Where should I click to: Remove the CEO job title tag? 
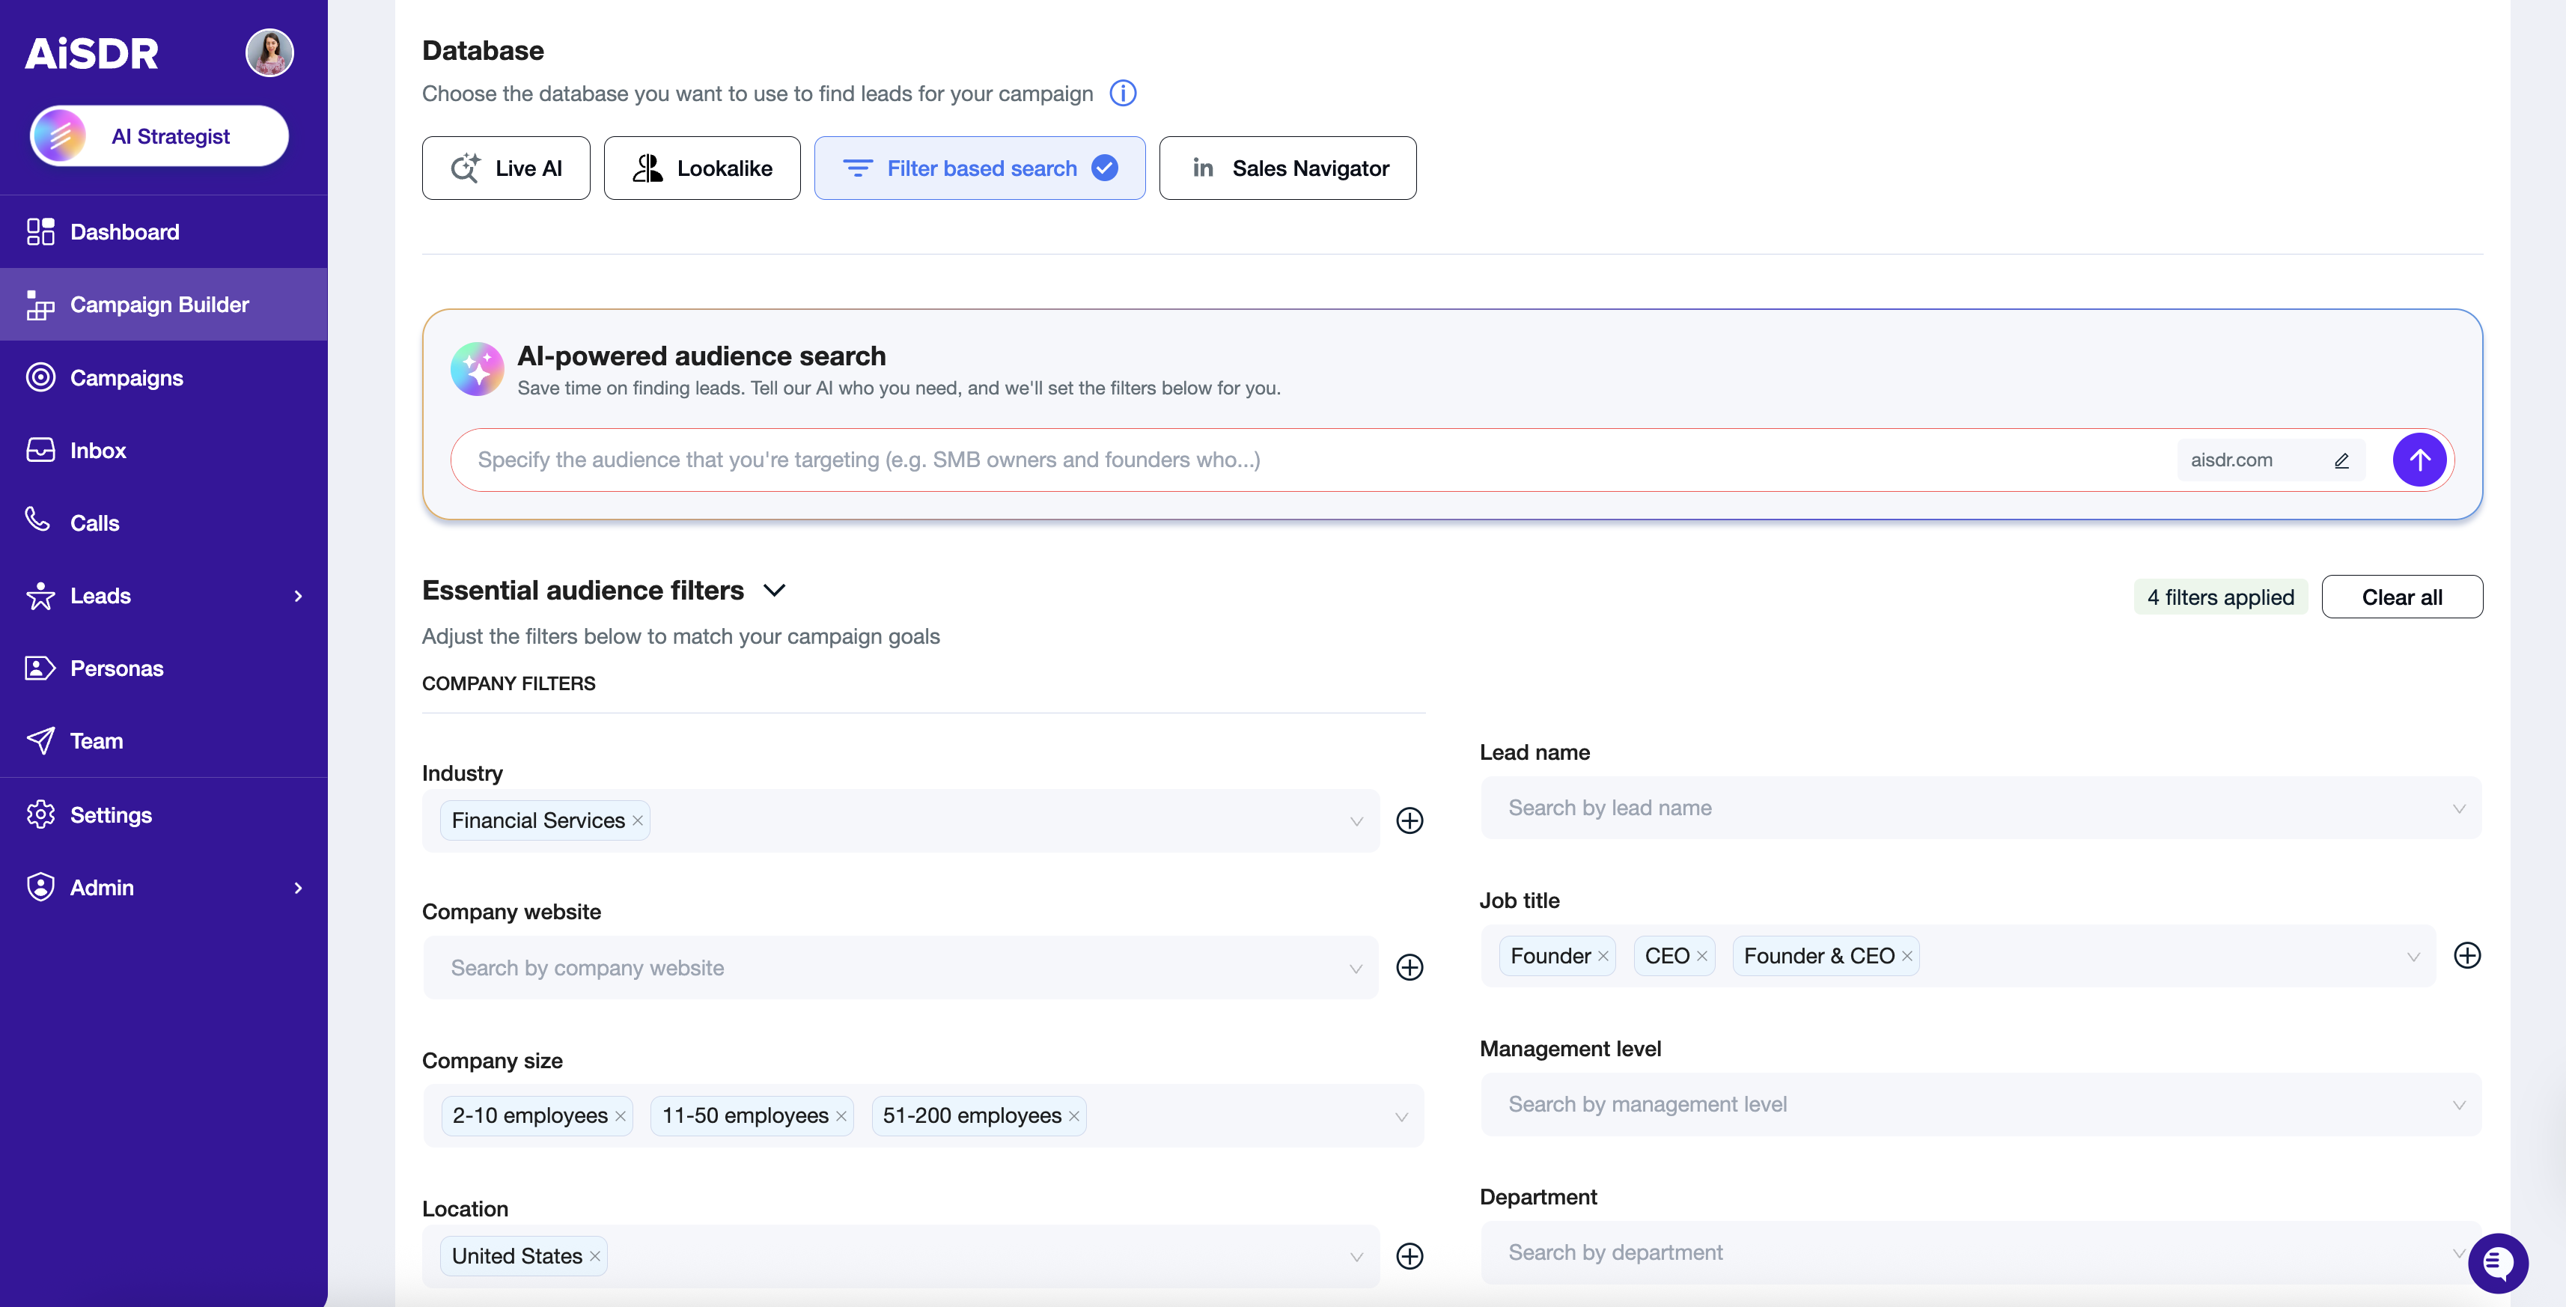(x=1701, y=955)
